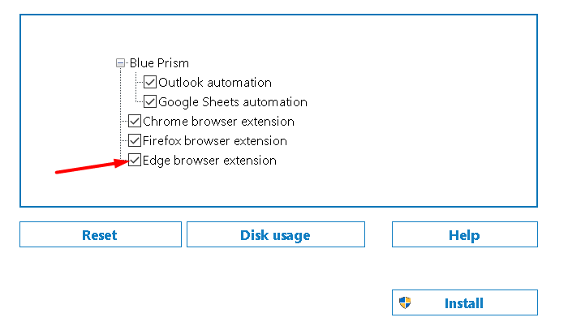
Task: Click the Firefox browser extension label
Action: (x=215, y=141)
